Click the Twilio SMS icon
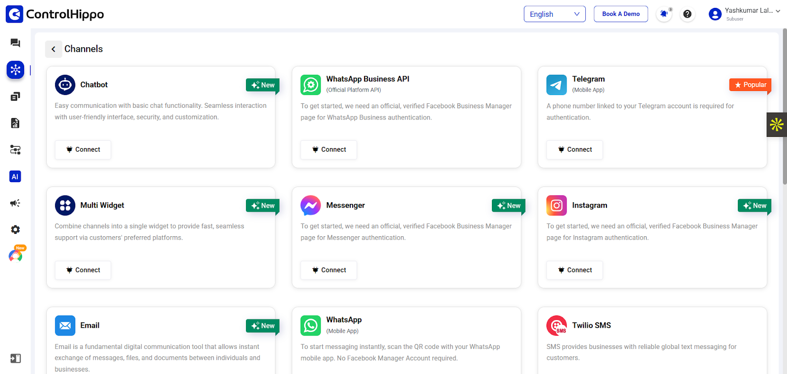The image size is (787, 374). tap(557, 325)
